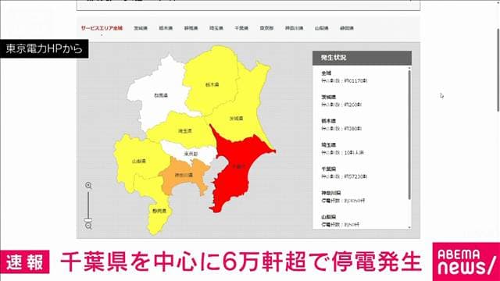Click yellow Saitama prefecture on the map
Screen dimensions: 500x281
(x=185, y=130)
